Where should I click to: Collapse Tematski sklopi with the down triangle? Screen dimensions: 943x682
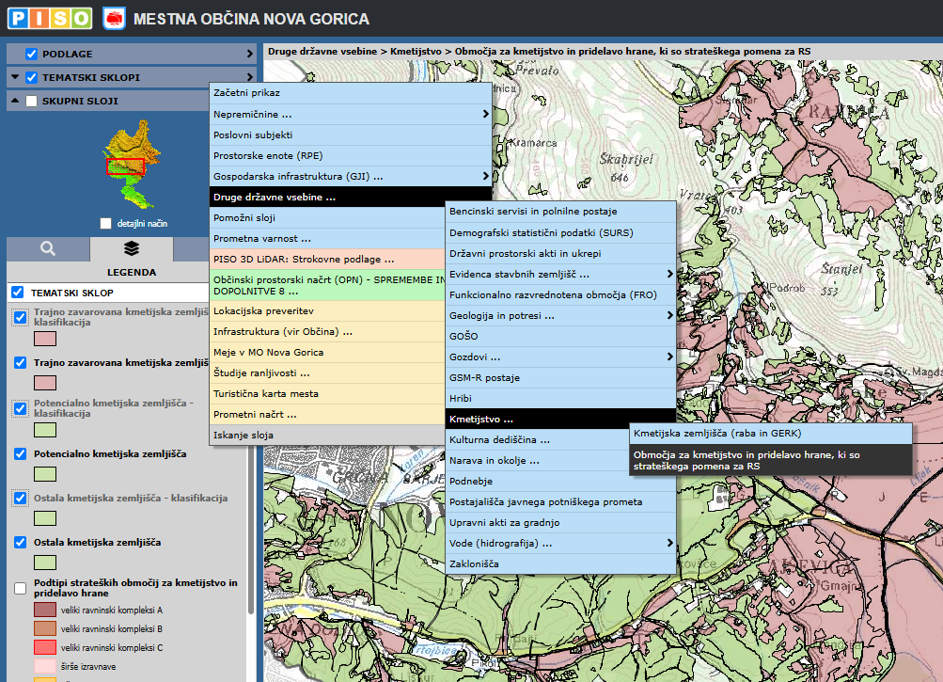coord(17,77)
